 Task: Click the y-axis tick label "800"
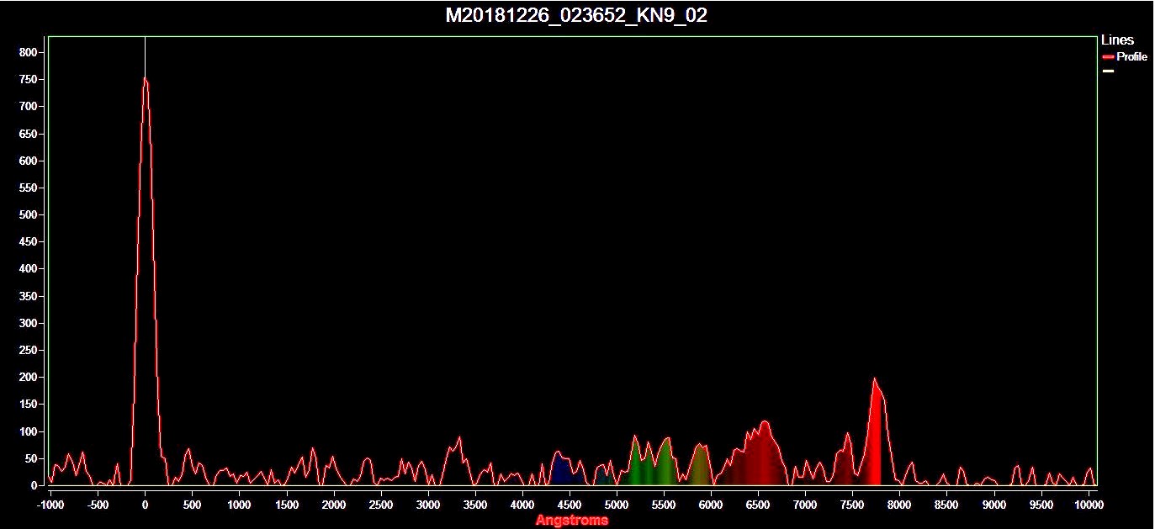click(x=29, y=52)
